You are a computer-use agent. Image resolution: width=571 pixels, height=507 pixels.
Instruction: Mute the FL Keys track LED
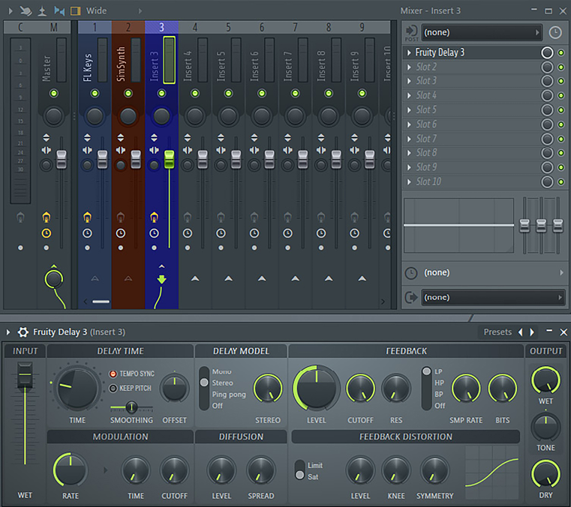pos(95,94)
